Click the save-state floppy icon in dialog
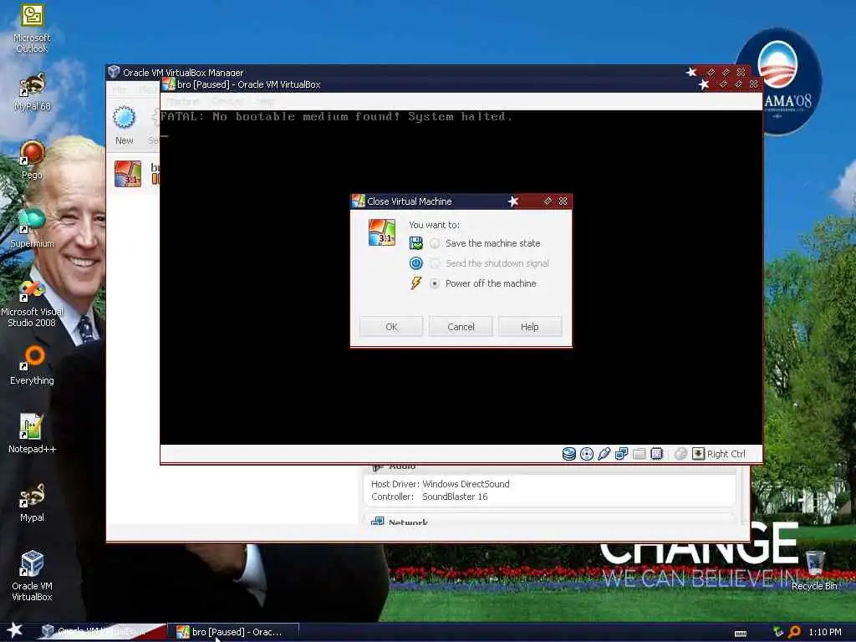Screen dimensions: 856x642 416,243
